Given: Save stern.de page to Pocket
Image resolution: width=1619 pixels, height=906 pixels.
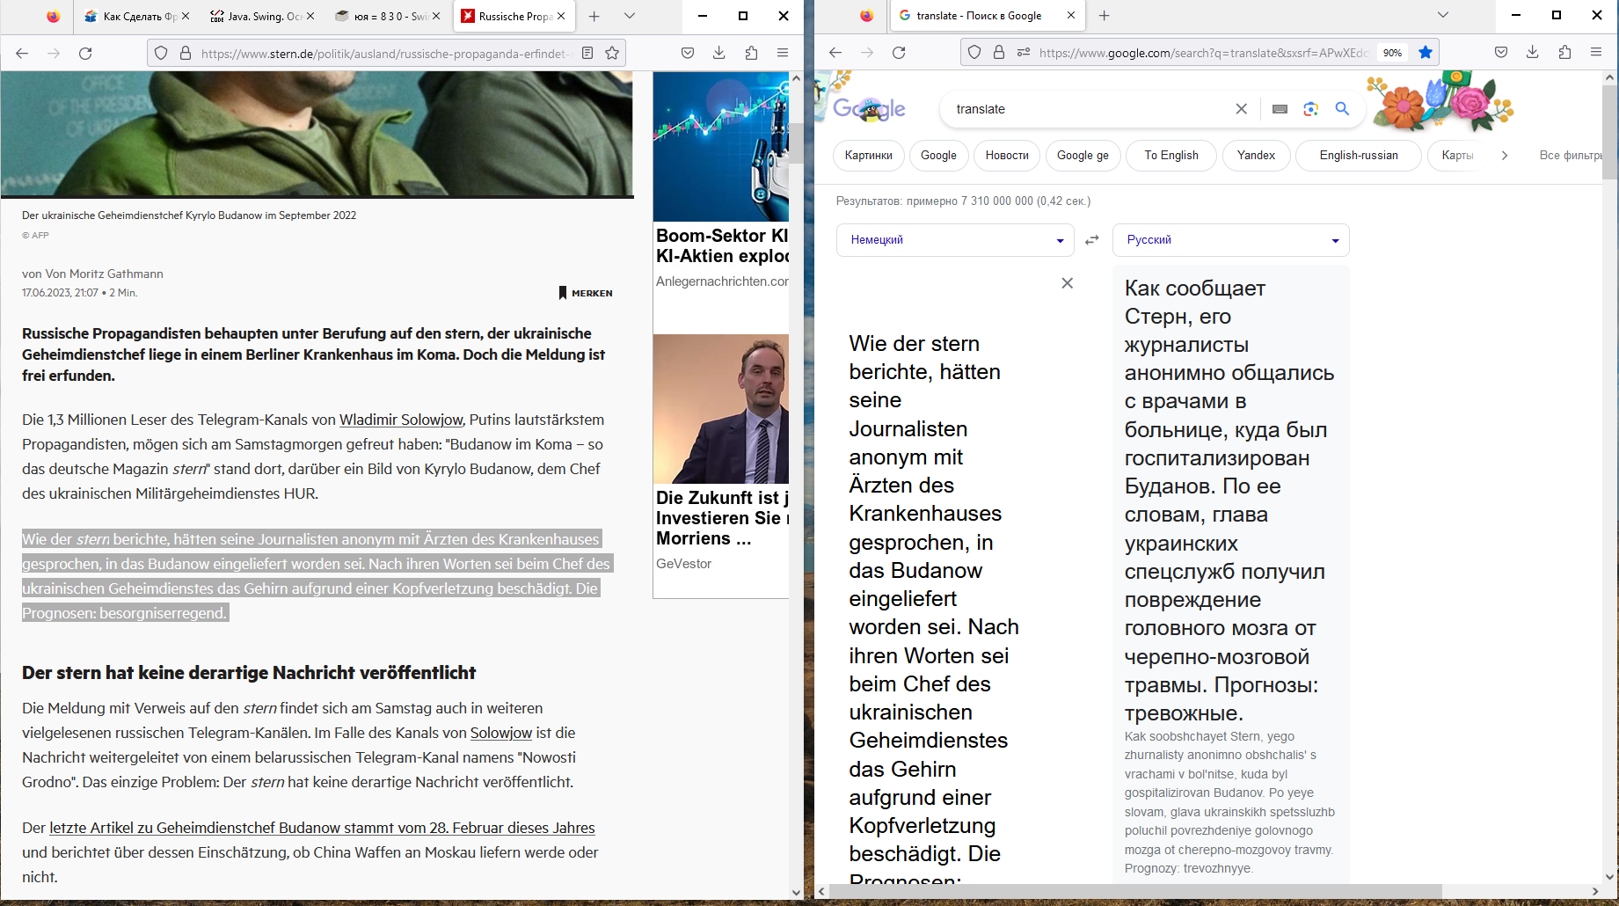Looking at the screenshot, I should 688,53.
